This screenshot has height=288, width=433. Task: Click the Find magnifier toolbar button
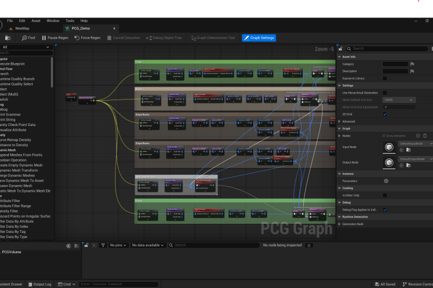(x=28, y=38)
